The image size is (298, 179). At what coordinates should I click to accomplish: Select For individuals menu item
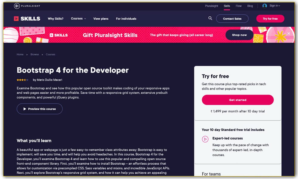click(126, 18)
